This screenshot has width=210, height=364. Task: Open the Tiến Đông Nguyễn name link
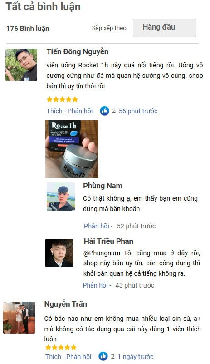[77, 51]
